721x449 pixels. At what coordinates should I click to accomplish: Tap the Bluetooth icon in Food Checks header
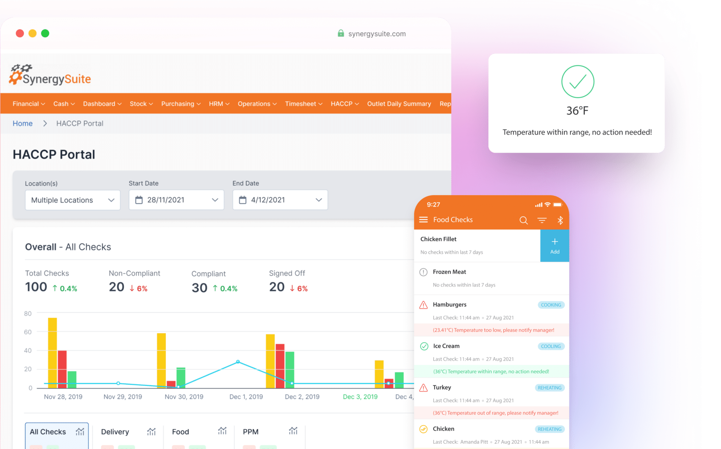(560, 220)
